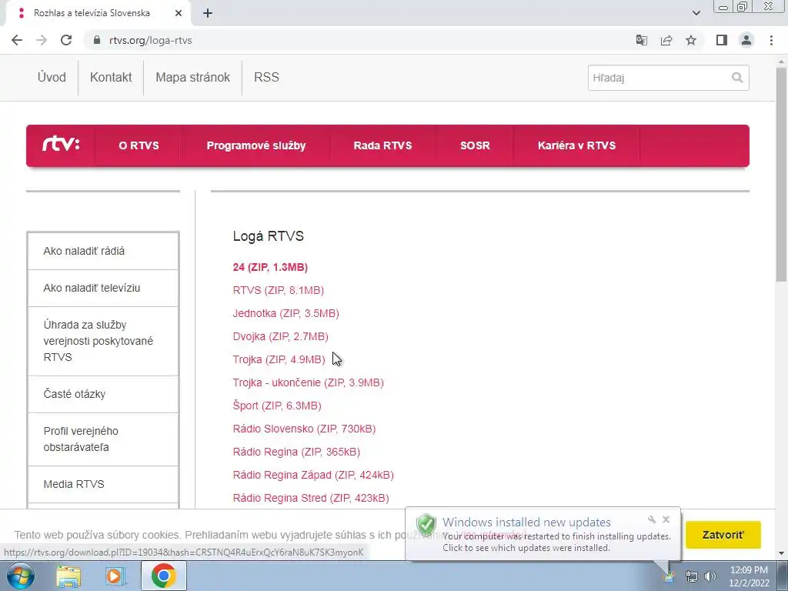Open File Explorer from taskbar
This screenshot has width=788, height=591.
coord(68,576)
